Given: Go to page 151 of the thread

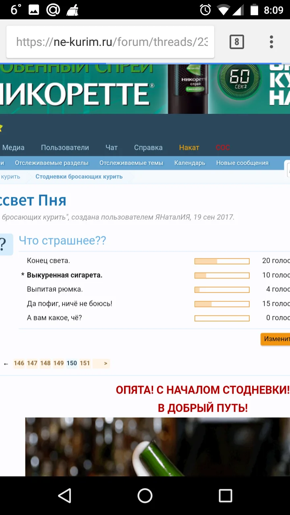Looking at the screenshot, I should click(x=85, y=363).
